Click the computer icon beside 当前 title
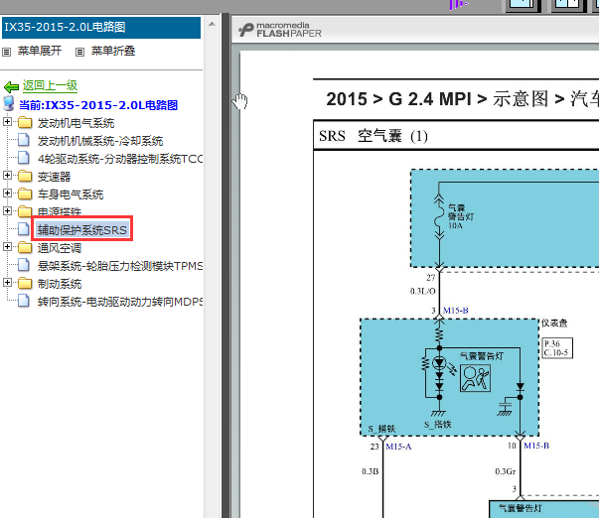 [x=9, y=103]
